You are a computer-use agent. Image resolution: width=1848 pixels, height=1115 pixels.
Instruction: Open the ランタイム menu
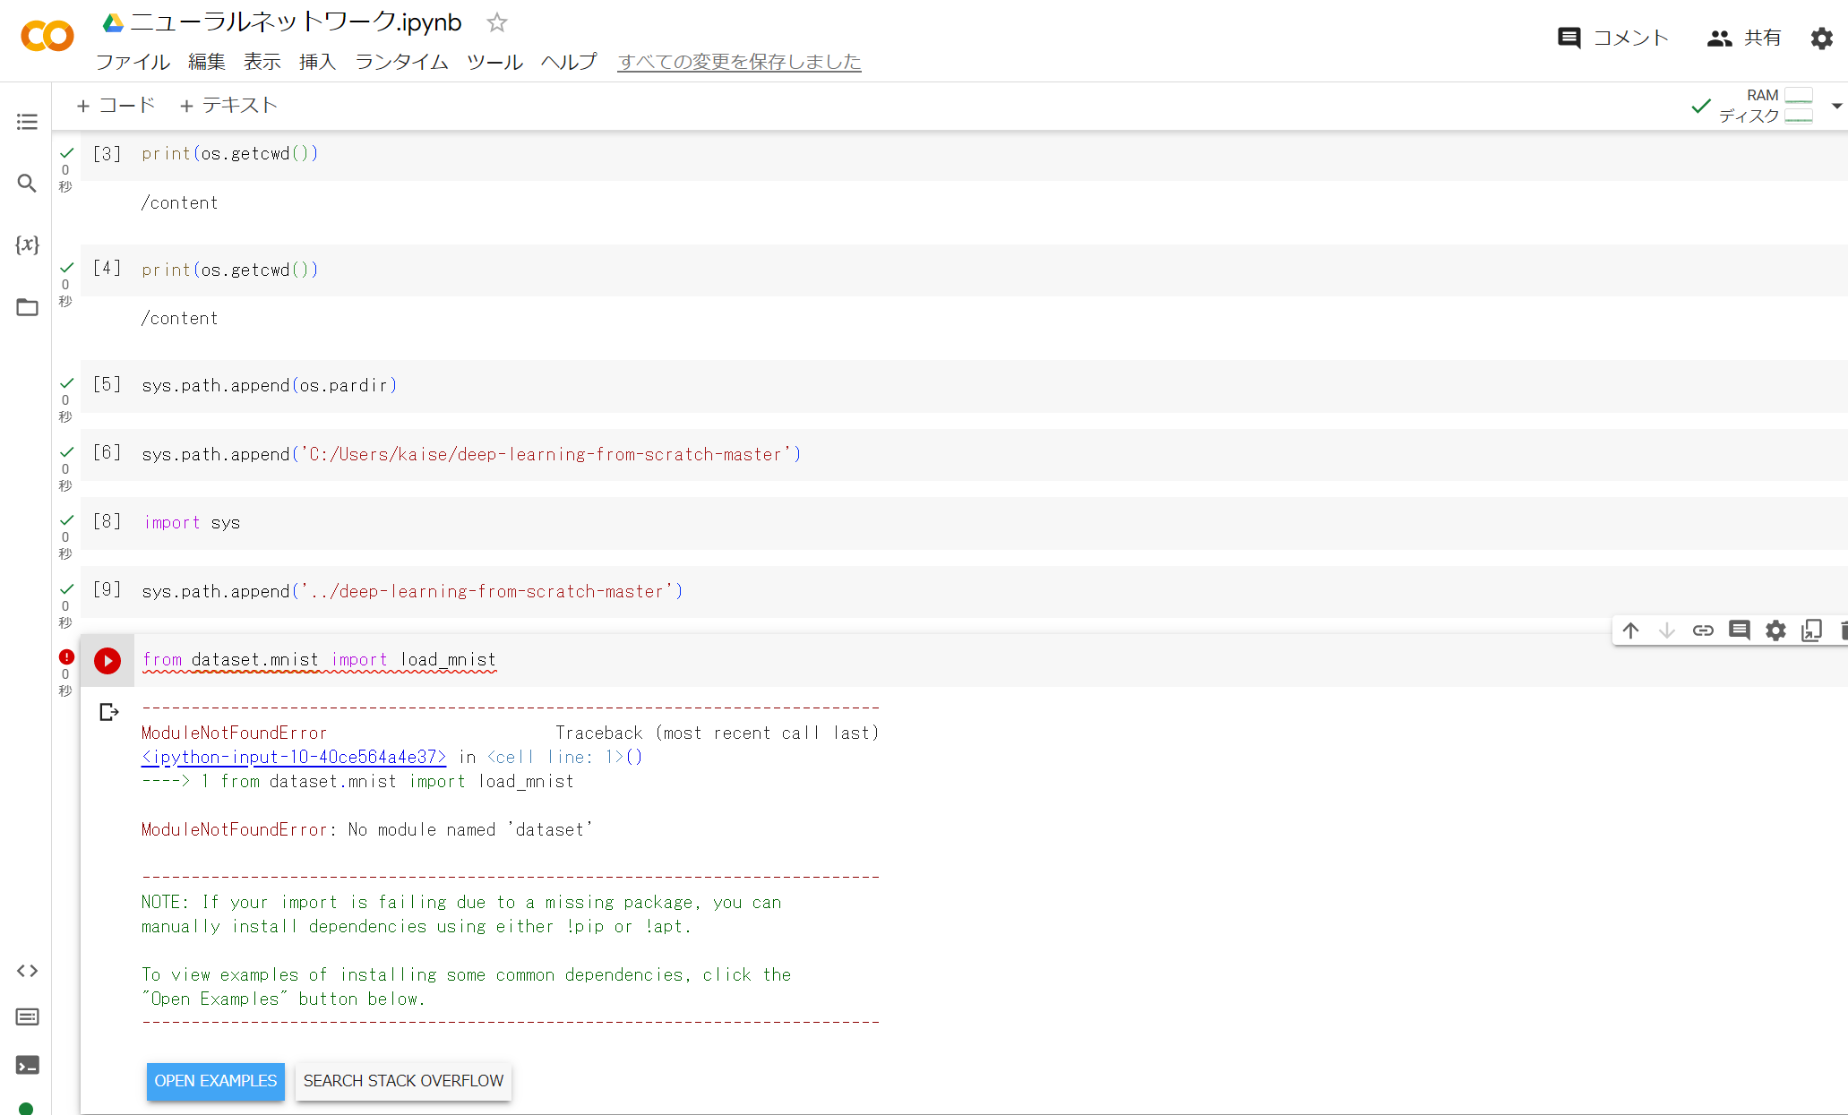click(x=400, y=62)
